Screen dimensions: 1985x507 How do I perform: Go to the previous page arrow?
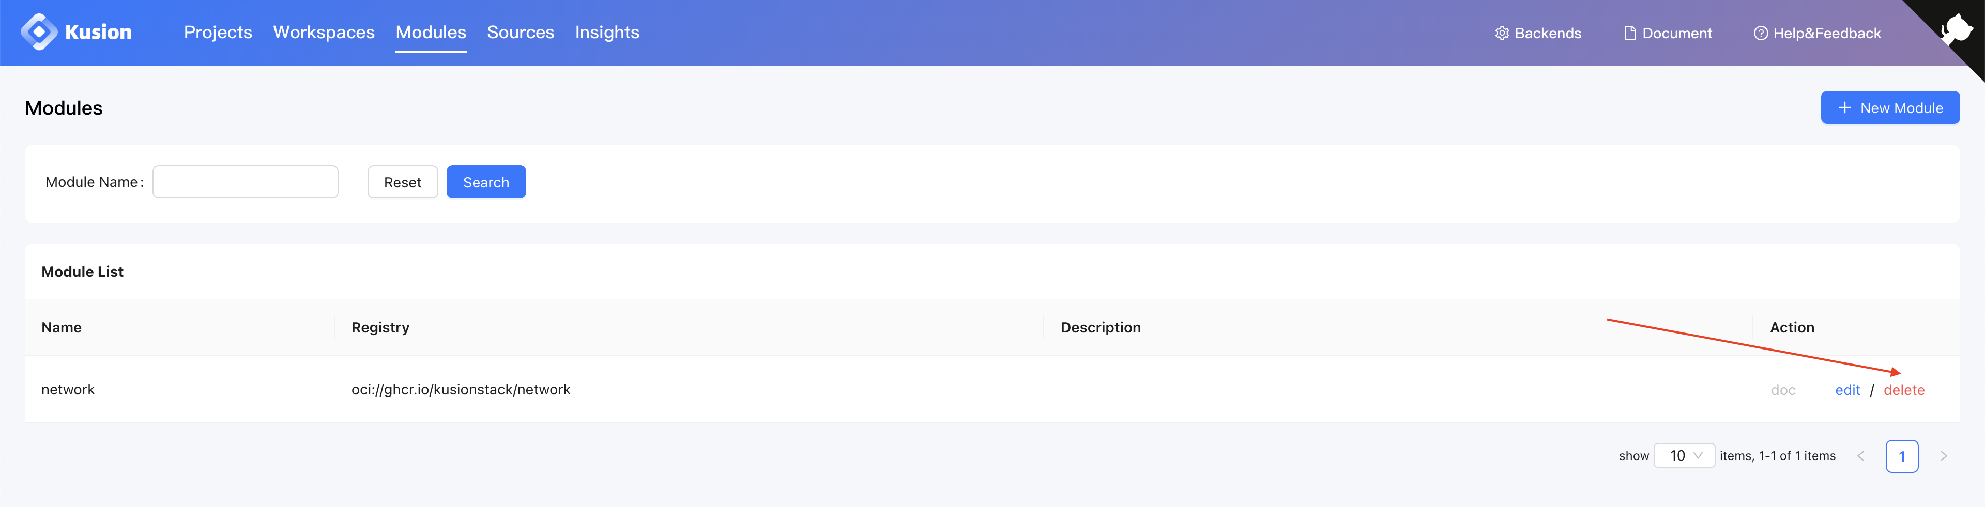click(x=1860, y=456)
